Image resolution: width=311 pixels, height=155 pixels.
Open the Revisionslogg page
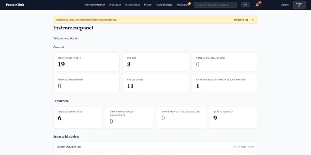[164, 5]
